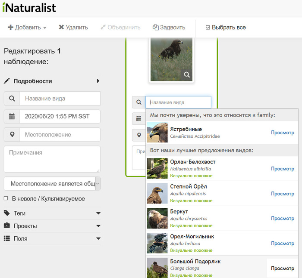
Task: Expand the Проекты section
Action: (52, 226)
